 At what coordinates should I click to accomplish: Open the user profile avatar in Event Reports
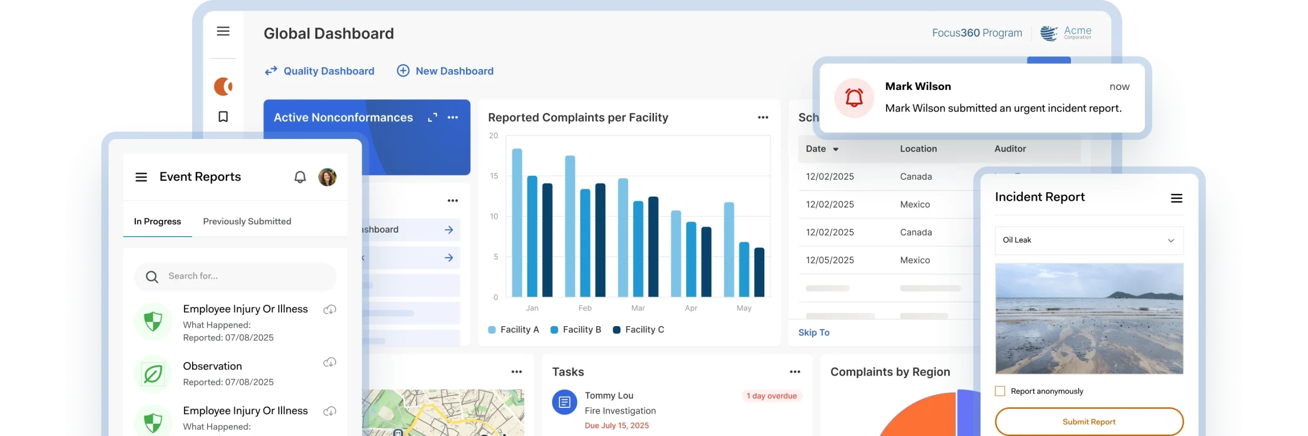pos(327,177)
